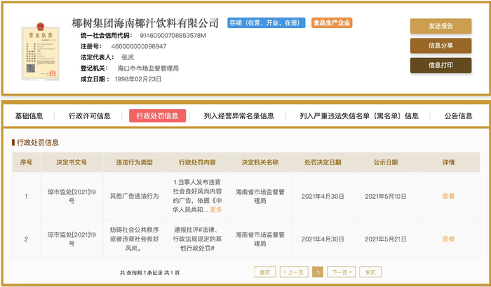Screen dimensions: 491x287
Task: Go to 首页 in the pagination
Action: (x=265, y=272)
